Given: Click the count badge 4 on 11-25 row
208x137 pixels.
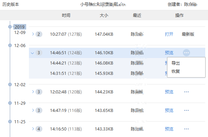Looking at the screenshot, I should click(39, 129).
